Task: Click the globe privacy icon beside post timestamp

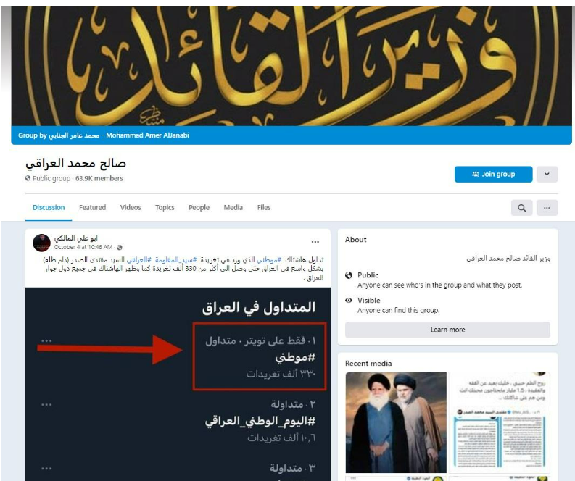Action: click(x=119, y=247)
